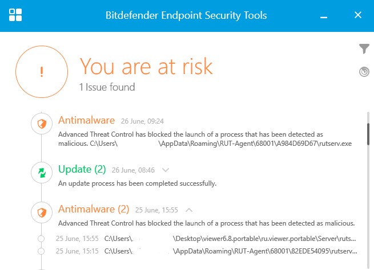Close the Bitdefender Endpoint Security Tools window
Image resolution: width=374 pixels, height=270 pixels.
(x=358, y=15)
